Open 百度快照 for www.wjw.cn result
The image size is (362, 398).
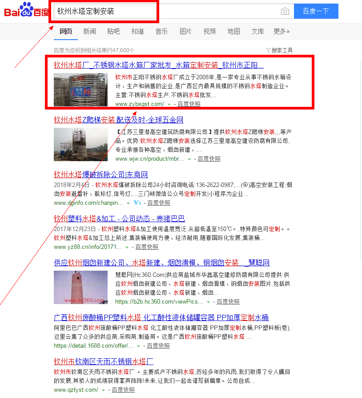pyautogui.click(x=209, y=159)
